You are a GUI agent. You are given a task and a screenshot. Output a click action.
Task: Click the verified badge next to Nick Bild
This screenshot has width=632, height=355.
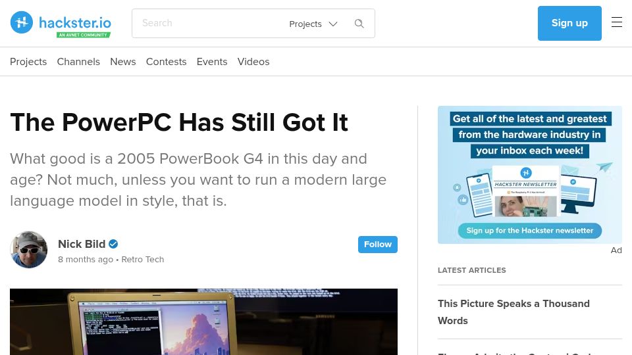pos(114,244)
